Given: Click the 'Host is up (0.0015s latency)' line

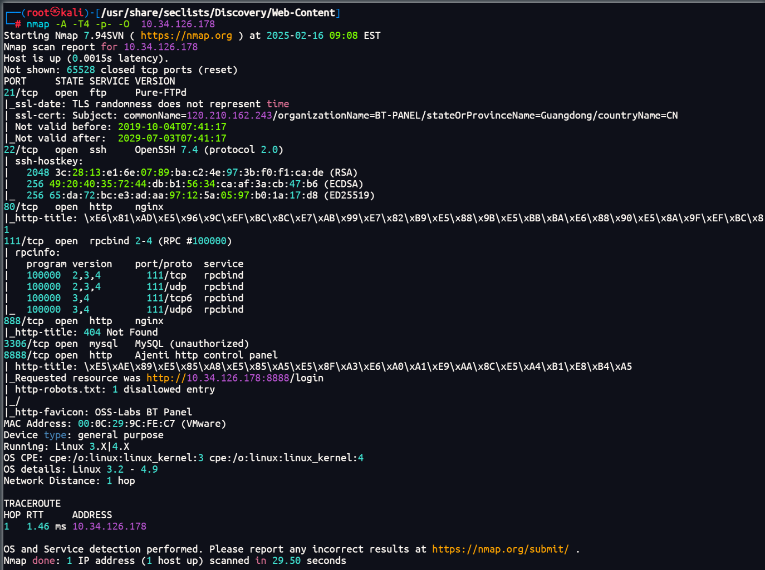Looking at the screenshot, I should tap(86, 58).
